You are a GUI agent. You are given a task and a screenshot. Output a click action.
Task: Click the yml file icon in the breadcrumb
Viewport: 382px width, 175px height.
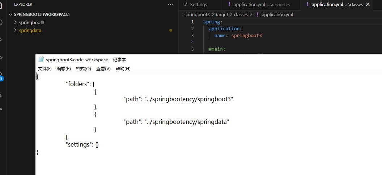point(258,15)
